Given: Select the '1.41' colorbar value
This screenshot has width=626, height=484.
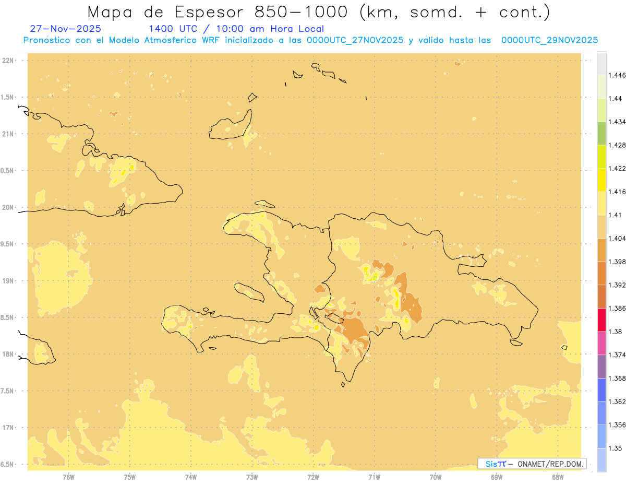Looking at the screenshot, I should [616, 215].
